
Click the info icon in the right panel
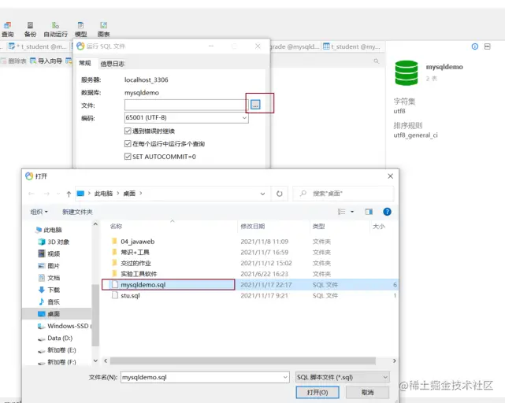[x=475, y=46]
